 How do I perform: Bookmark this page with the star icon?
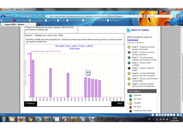click(139, 16)
